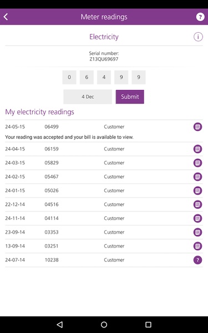Click the Electricity section title
This screenshot has height=333, width=208.
coord(104,37)
